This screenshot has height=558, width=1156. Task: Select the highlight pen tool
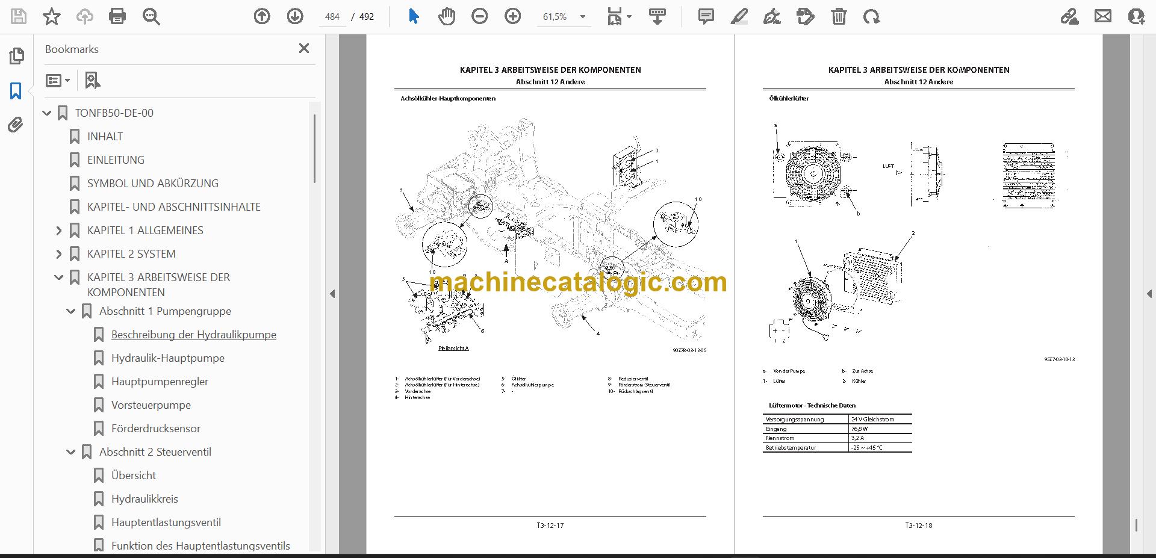pyautogui.click(x=739, y=16)
